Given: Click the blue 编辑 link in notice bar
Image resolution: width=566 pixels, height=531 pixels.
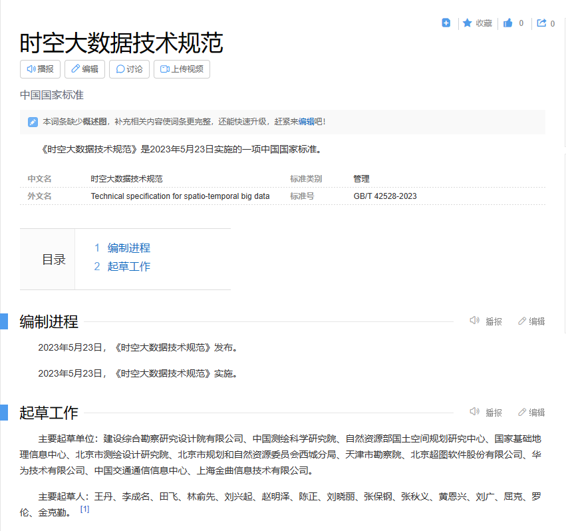Looking at the screenshot, I should tap(306, 122).
